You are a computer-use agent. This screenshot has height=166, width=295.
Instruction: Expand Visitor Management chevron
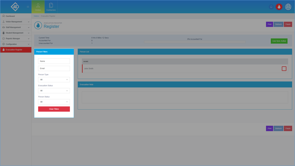pos(29,22)
